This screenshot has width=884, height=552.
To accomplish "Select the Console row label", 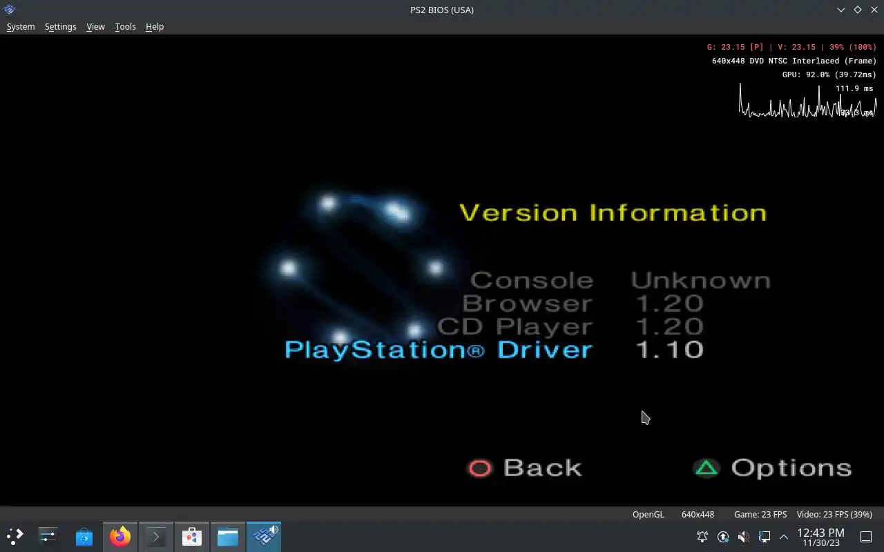I will pos(532,280).
